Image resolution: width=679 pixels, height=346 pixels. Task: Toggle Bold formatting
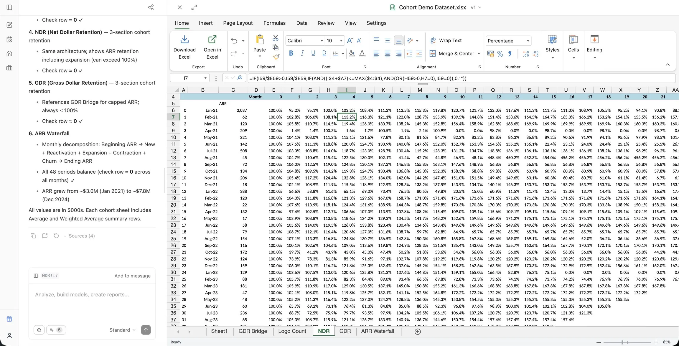pyautogui.click(x=291, y=53)
